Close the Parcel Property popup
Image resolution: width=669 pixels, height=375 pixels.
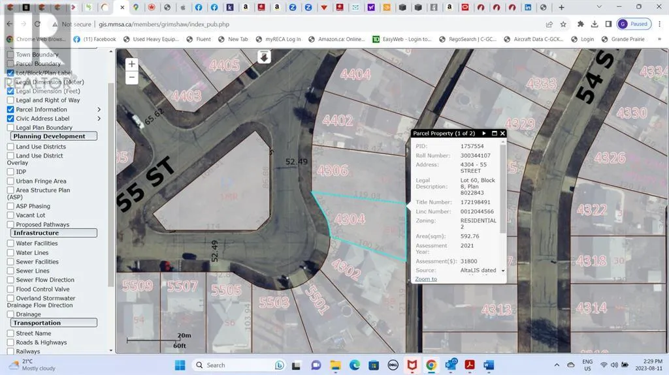tap(502, 133)
